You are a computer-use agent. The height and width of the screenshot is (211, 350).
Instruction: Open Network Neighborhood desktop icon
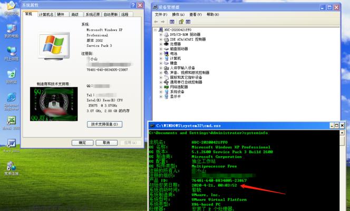[11, 54]
